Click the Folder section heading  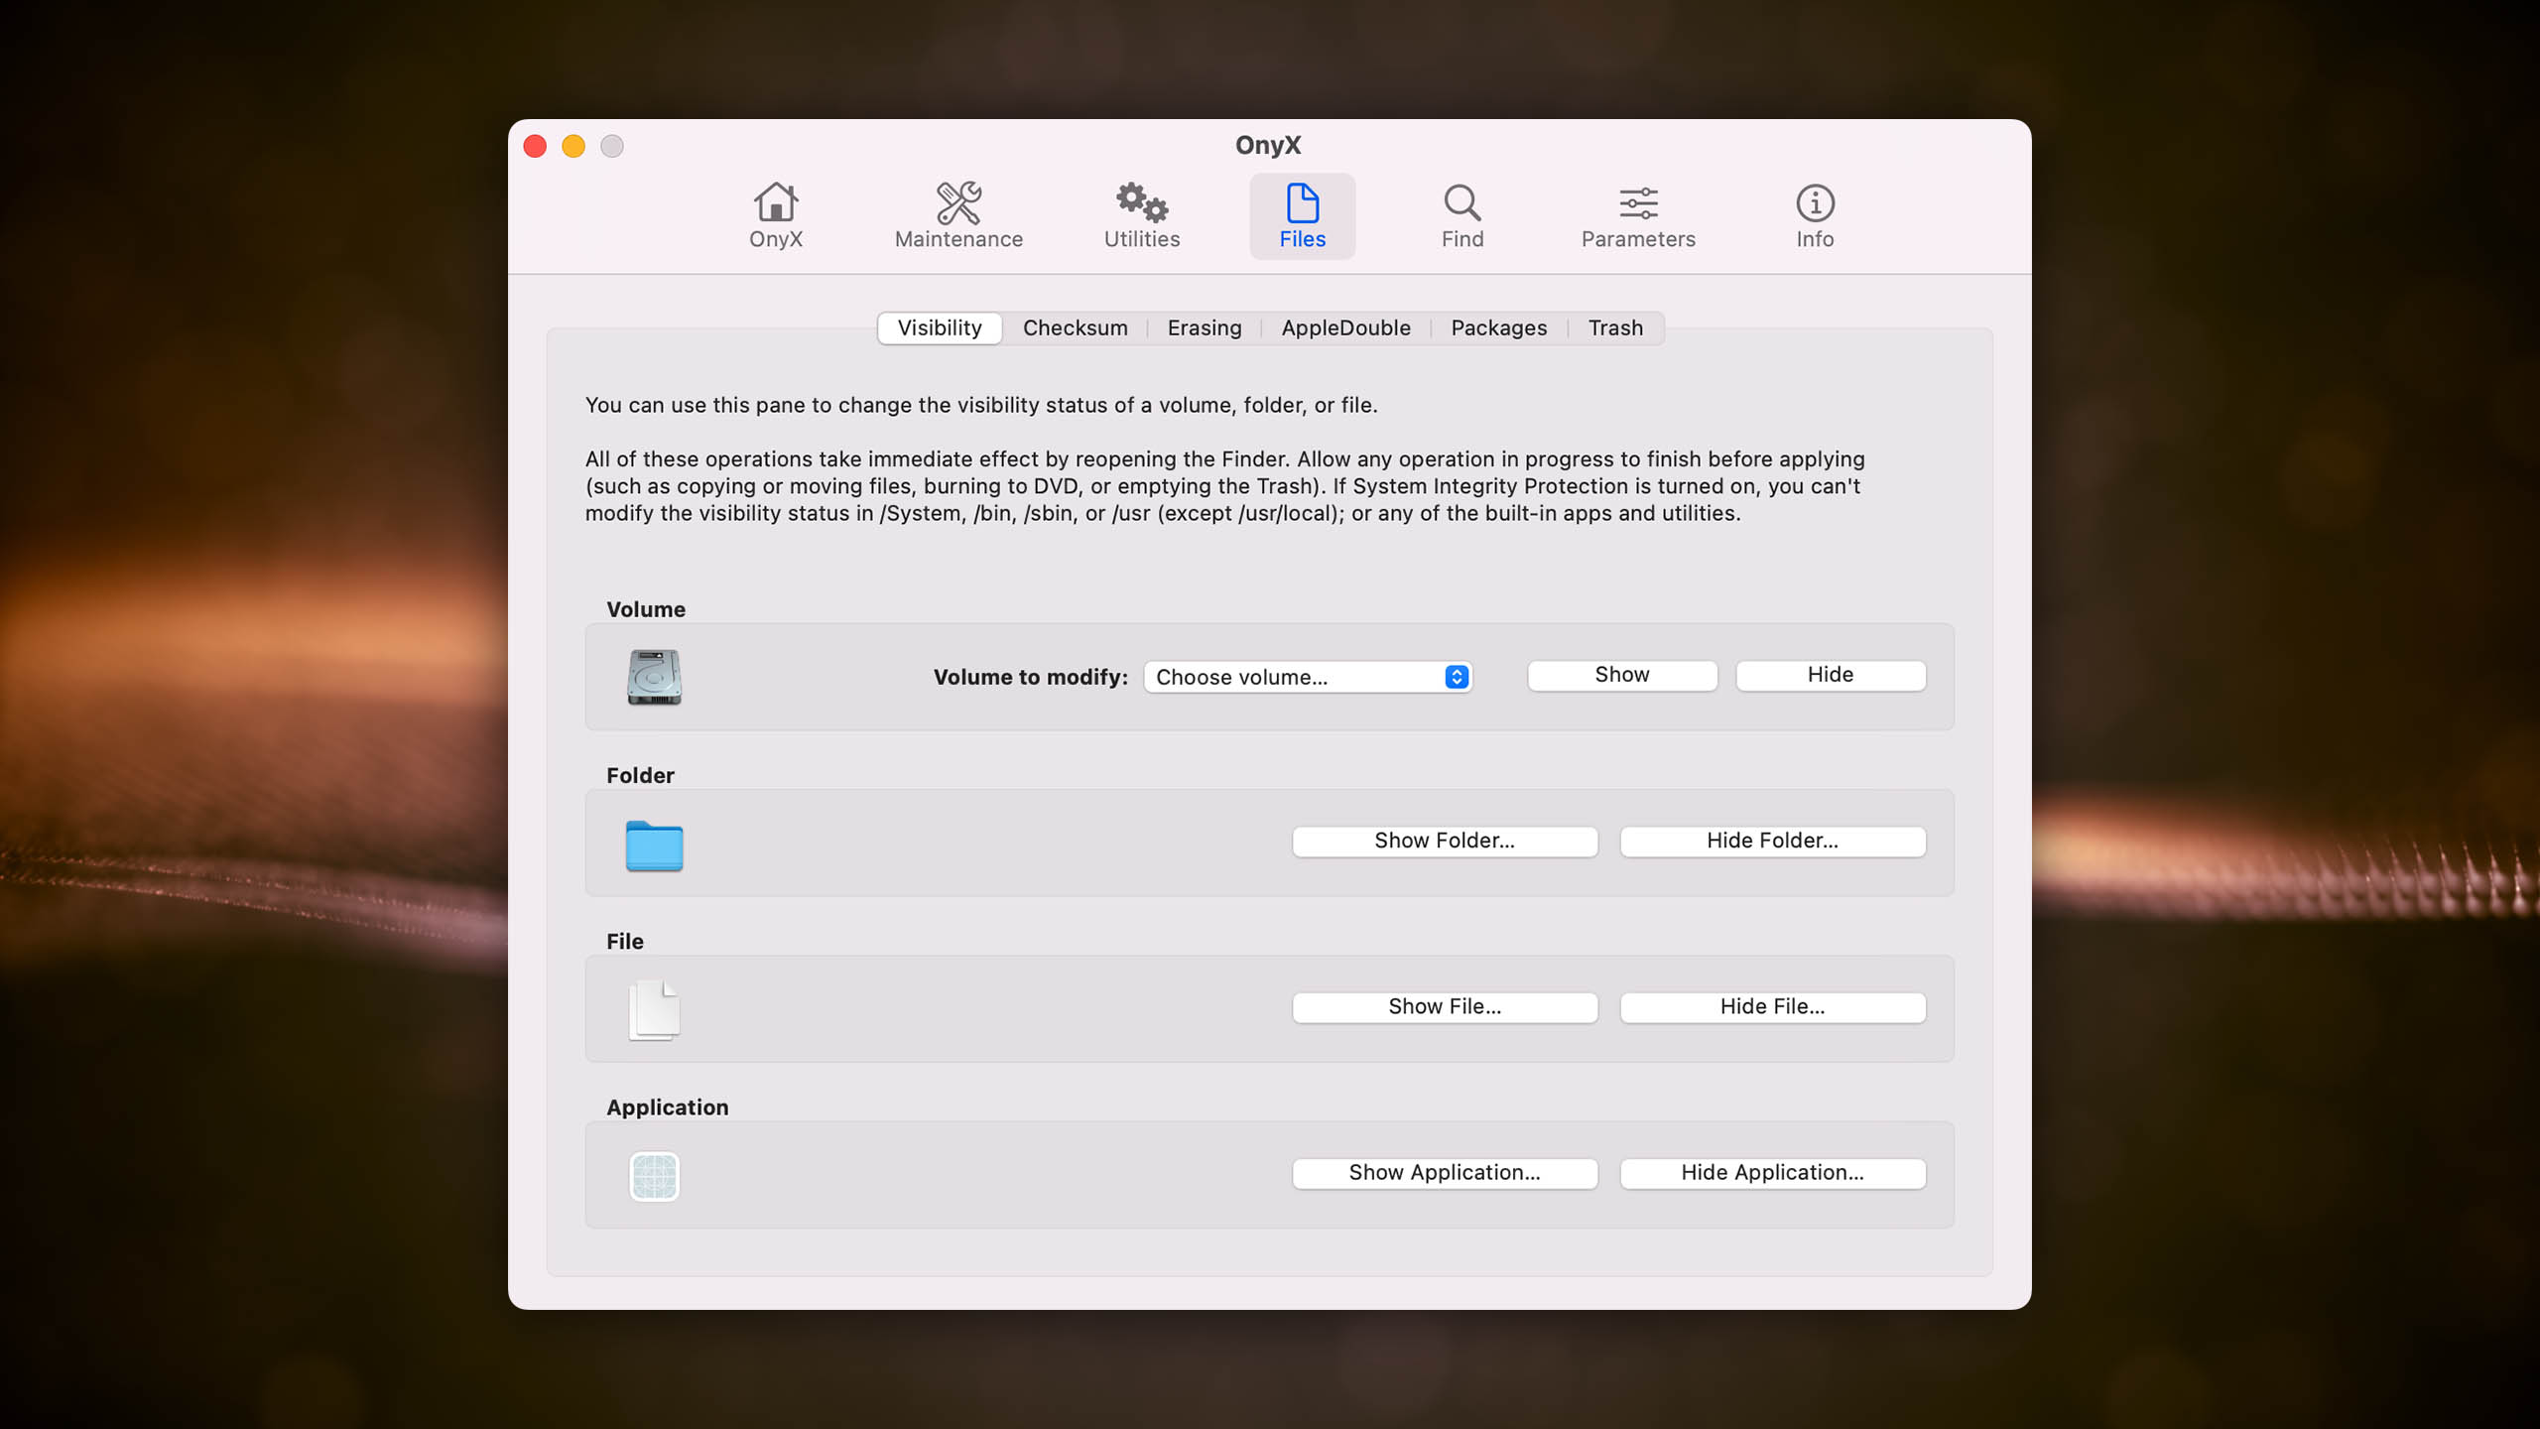pyautogui.click(x=640, y=775)
